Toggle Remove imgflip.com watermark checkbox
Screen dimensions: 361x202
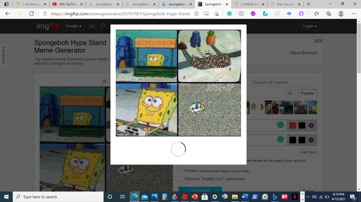point(181,179)
